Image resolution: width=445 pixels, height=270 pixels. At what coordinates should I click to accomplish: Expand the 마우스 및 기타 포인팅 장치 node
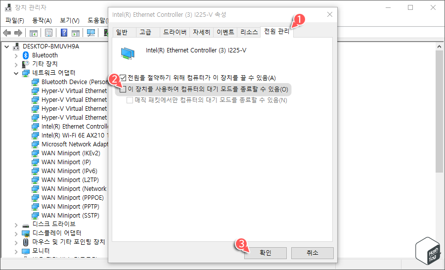16,242
